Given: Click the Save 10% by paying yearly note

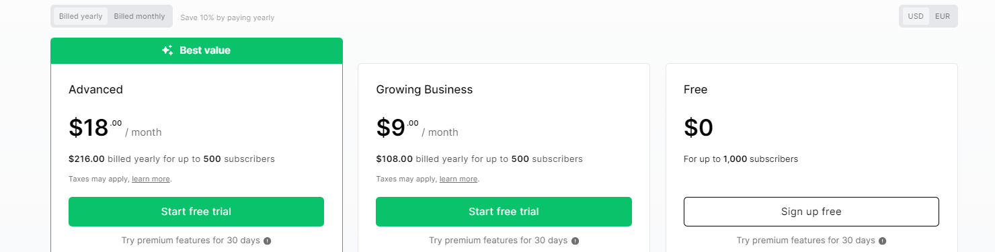Looking at the screenshot, I should pos(227,17).
